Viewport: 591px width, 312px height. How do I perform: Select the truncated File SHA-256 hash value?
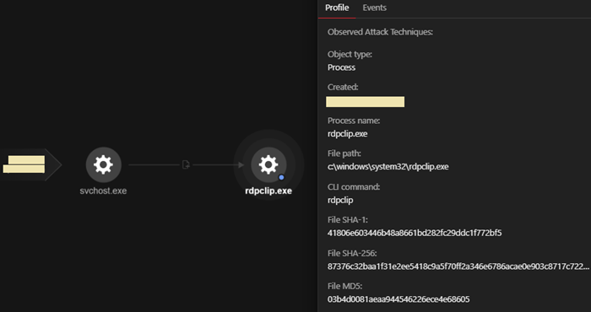(458, 266)
